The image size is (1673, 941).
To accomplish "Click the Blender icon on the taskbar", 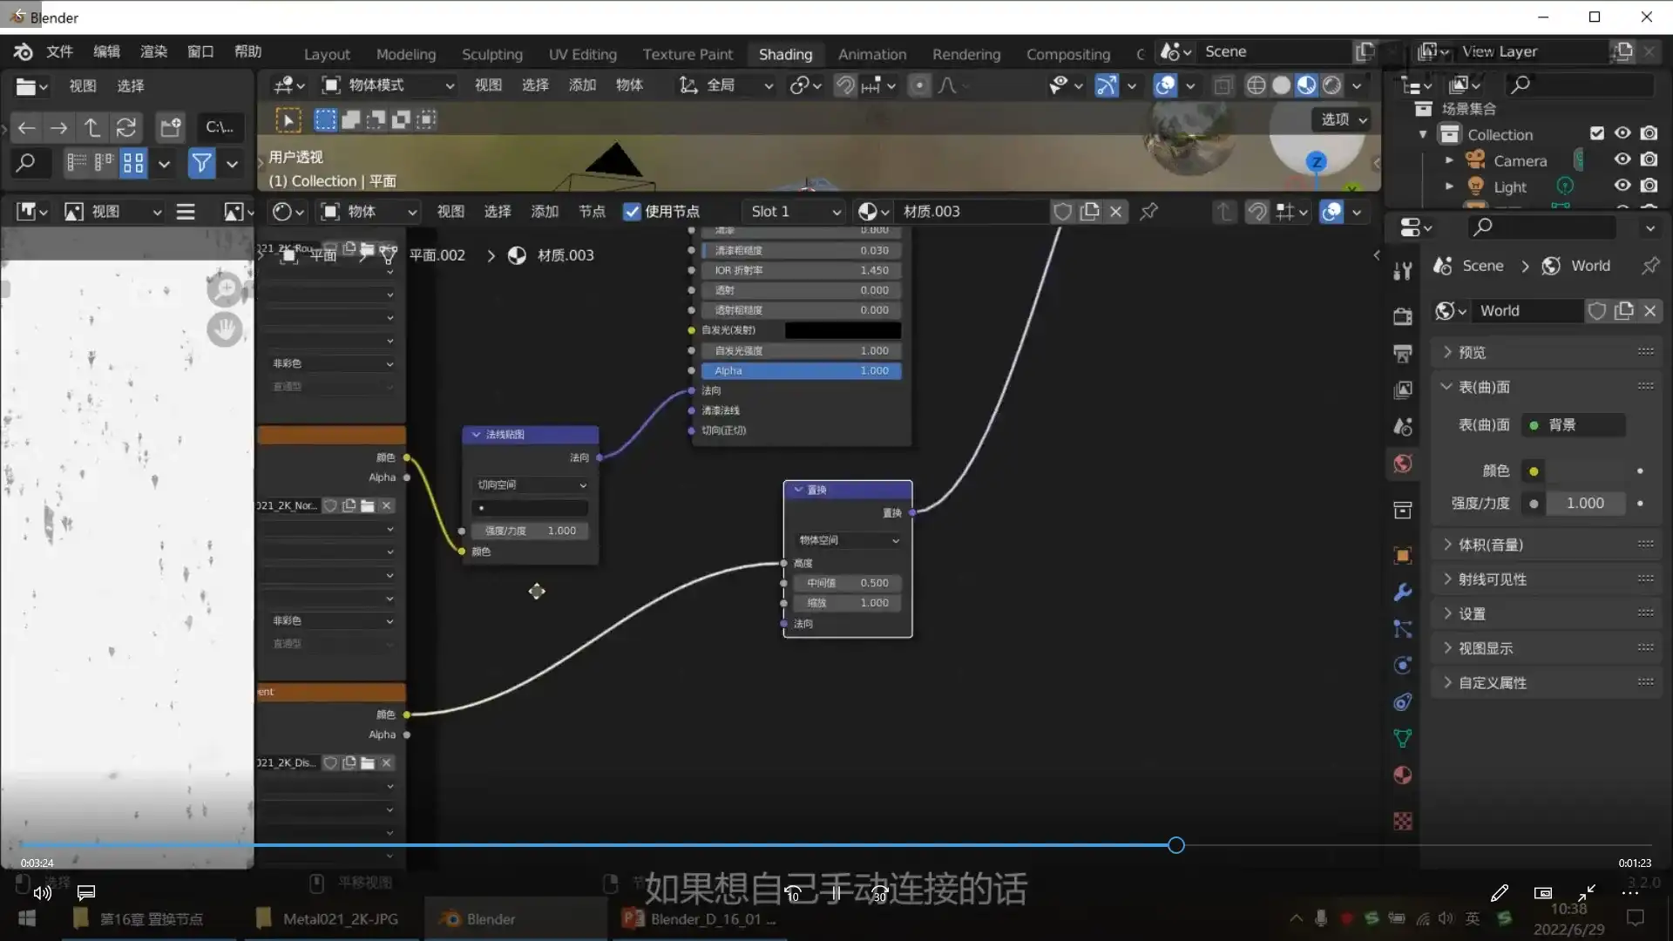I will pos(450,918).
